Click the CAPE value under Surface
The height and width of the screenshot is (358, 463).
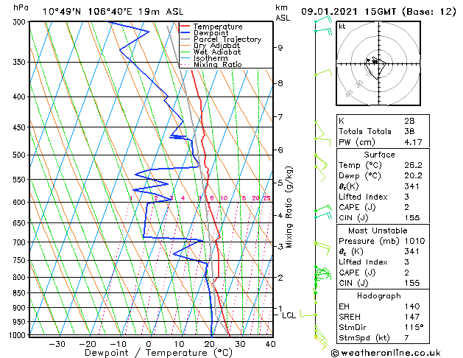click(406, 207)
